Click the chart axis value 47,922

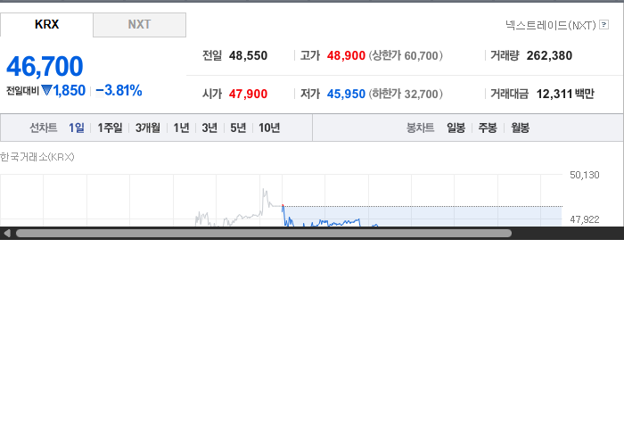point(584,219)
